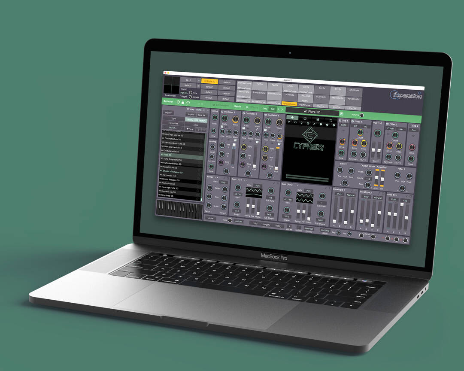Image resolution: width=464 pixels, height=371 pixels.
Task: Select the square icon display tab
Action: [305, 118]
